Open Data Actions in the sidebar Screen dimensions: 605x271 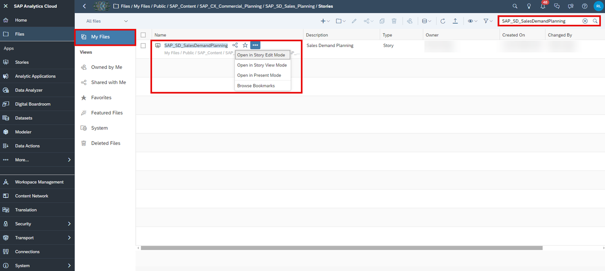pyautogui.click(x=37, y=146)
